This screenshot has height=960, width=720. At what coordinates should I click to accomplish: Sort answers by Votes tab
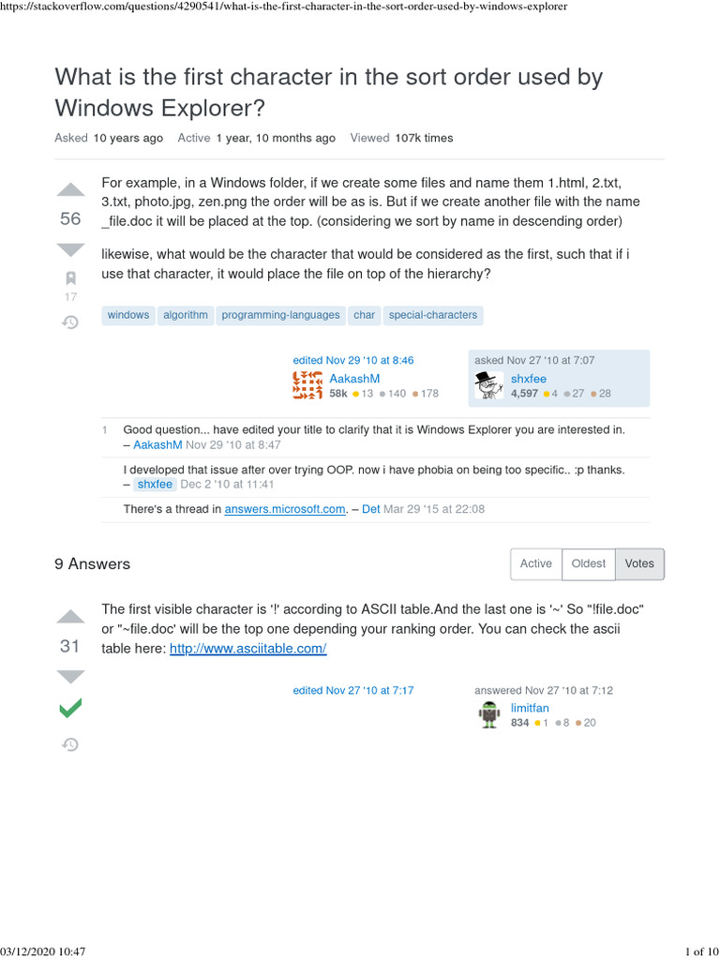[640, 563]
